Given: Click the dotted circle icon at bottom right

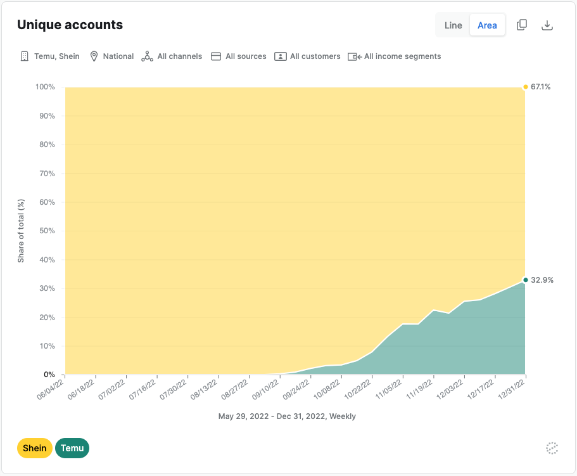Looking at the screenshot, I should click(x=552, y=448).
